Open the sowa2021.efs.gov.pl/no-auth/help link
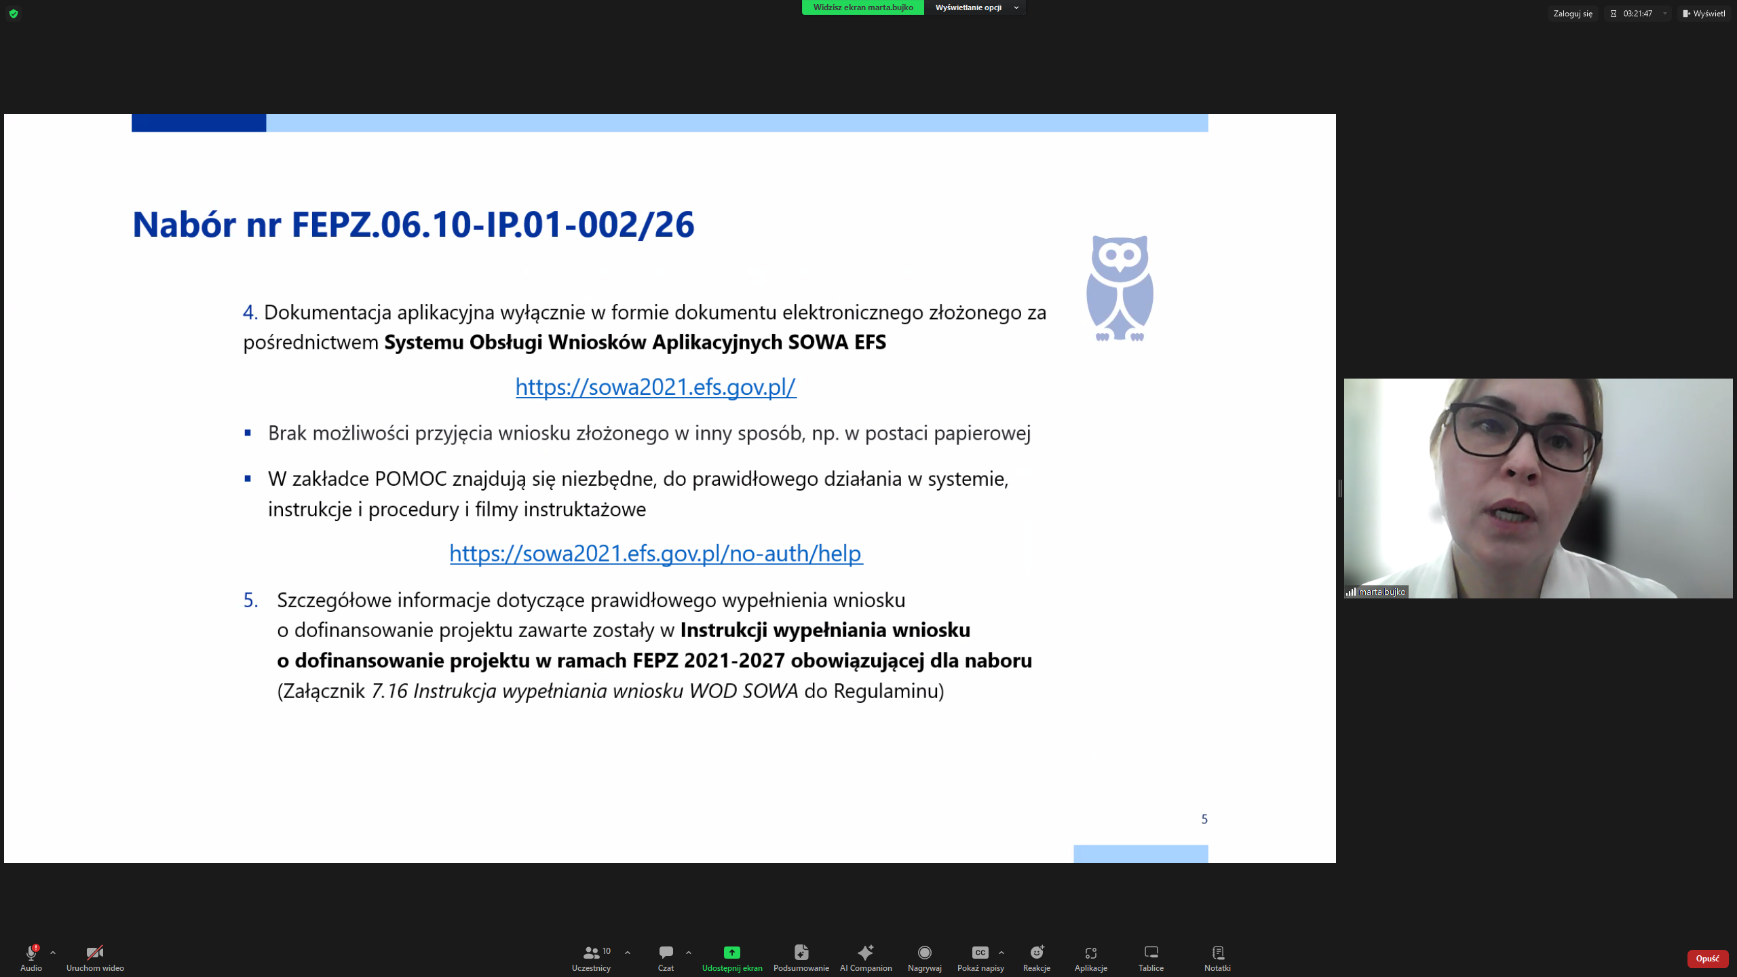 pos(655,553)
